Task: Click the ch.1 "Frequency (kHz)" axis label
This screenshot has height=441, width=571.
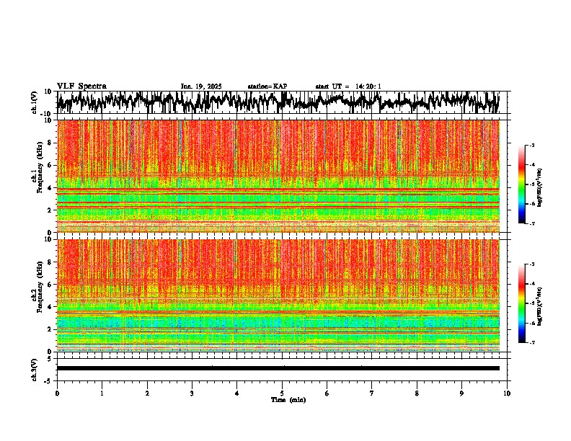Action: pos(40,167)
